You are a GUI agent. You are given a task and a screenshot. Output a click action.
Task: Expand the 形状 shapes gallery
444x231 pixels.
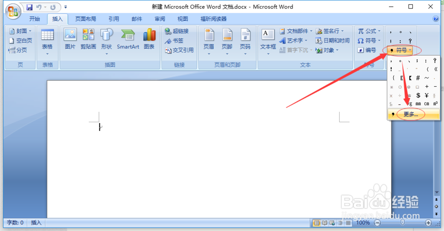(x=107, y=42)
